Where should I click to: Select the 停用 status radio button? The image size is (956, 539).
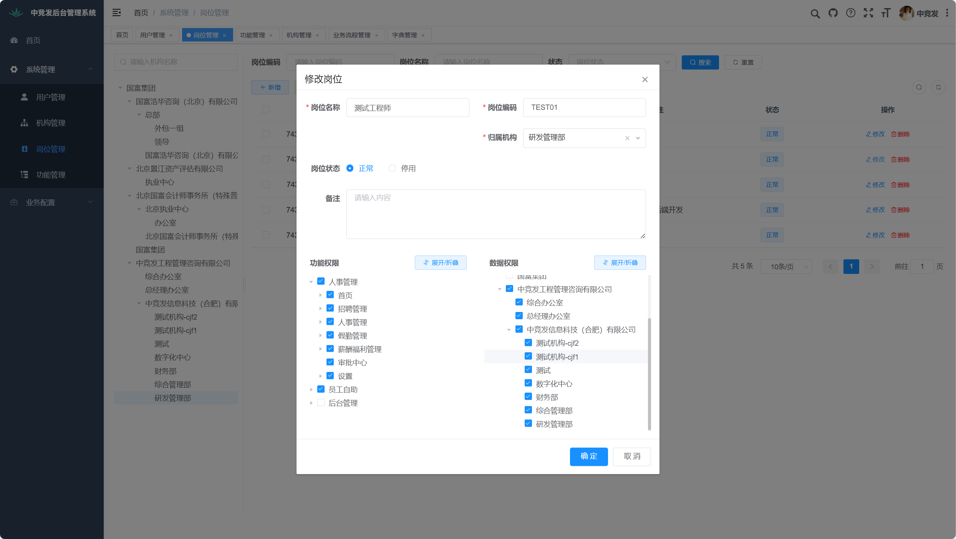pyautogui.click(x=392, y=168)
